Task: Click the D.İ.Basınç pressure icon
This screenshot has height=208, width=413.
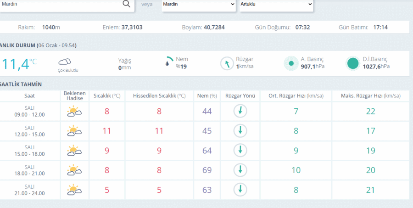Action: pyautogui.click(x=353, y=63)
